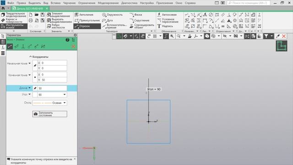Open the fx variables sidebar icon
Viewport: 293px width, 165px height.
pyautogui.click(x=3, y=48)
